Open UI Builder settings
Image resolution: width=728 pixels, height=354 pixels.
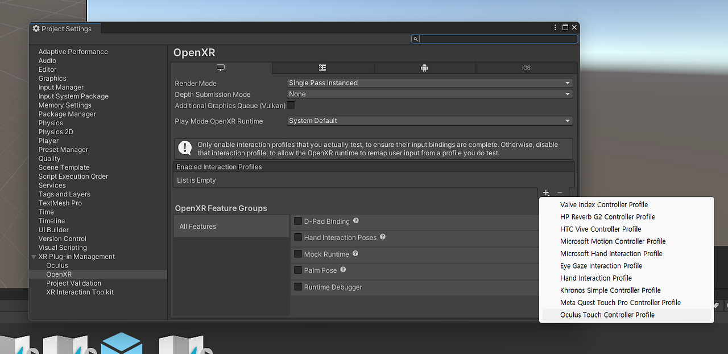pos(53,230)
